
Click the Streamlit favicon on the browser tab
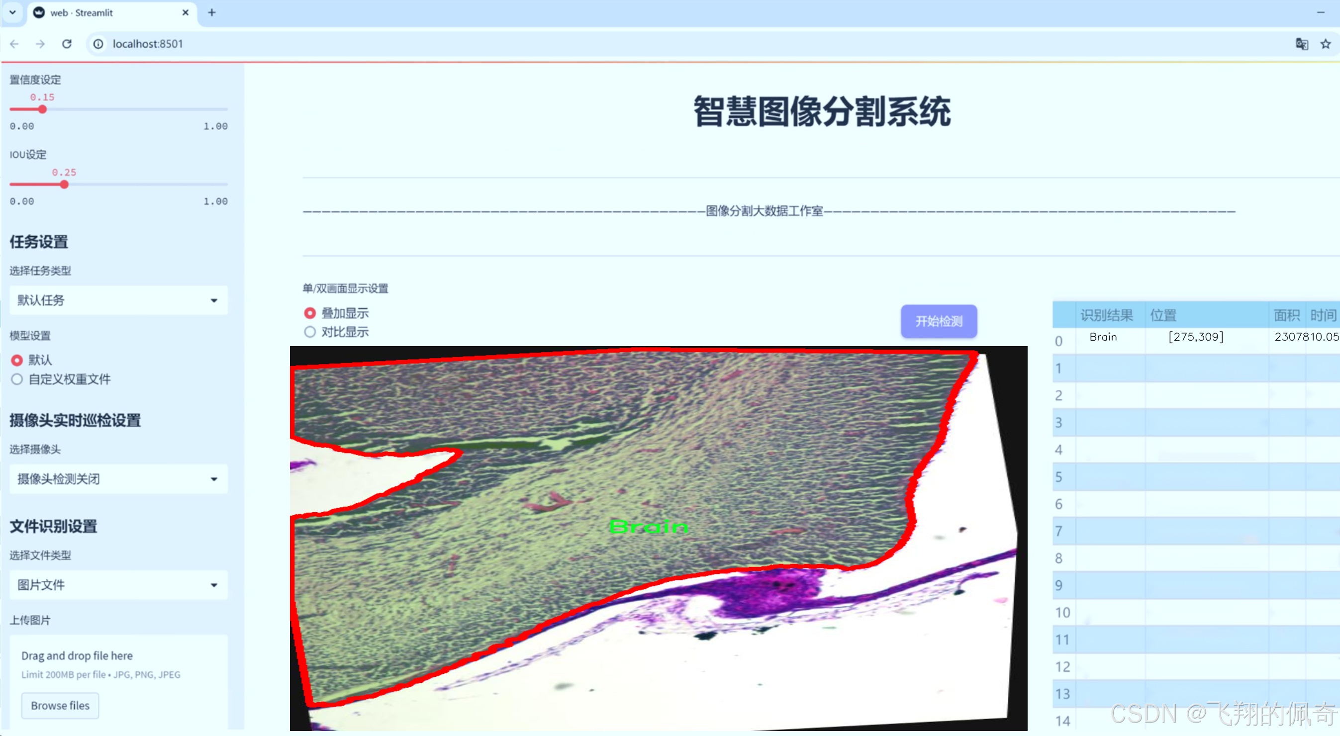point(39,12)
